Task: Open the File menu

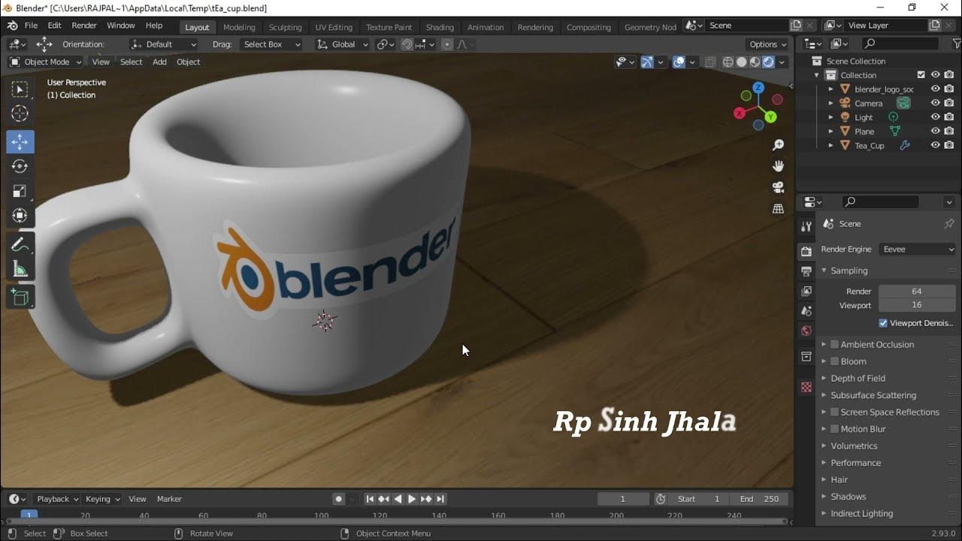Action: click(x=31, y=26)
